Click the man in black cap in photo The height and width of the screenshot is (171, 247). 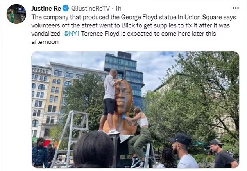click(x=184, y=151)
